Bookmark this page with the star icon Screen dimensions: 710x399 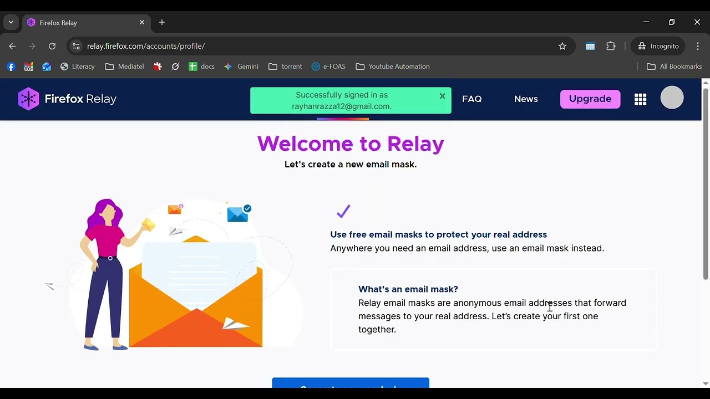(562, 46)
